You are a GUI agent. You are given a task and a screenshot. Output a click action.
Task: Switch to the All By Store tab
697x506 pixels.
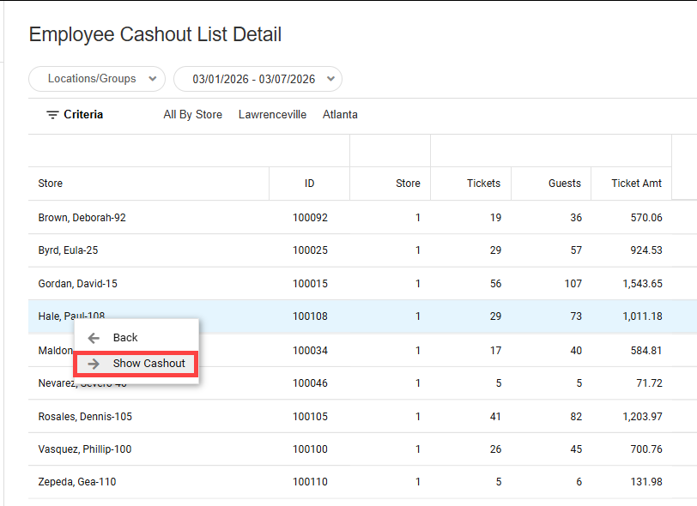pyautogui.click(x=192, y=115)
